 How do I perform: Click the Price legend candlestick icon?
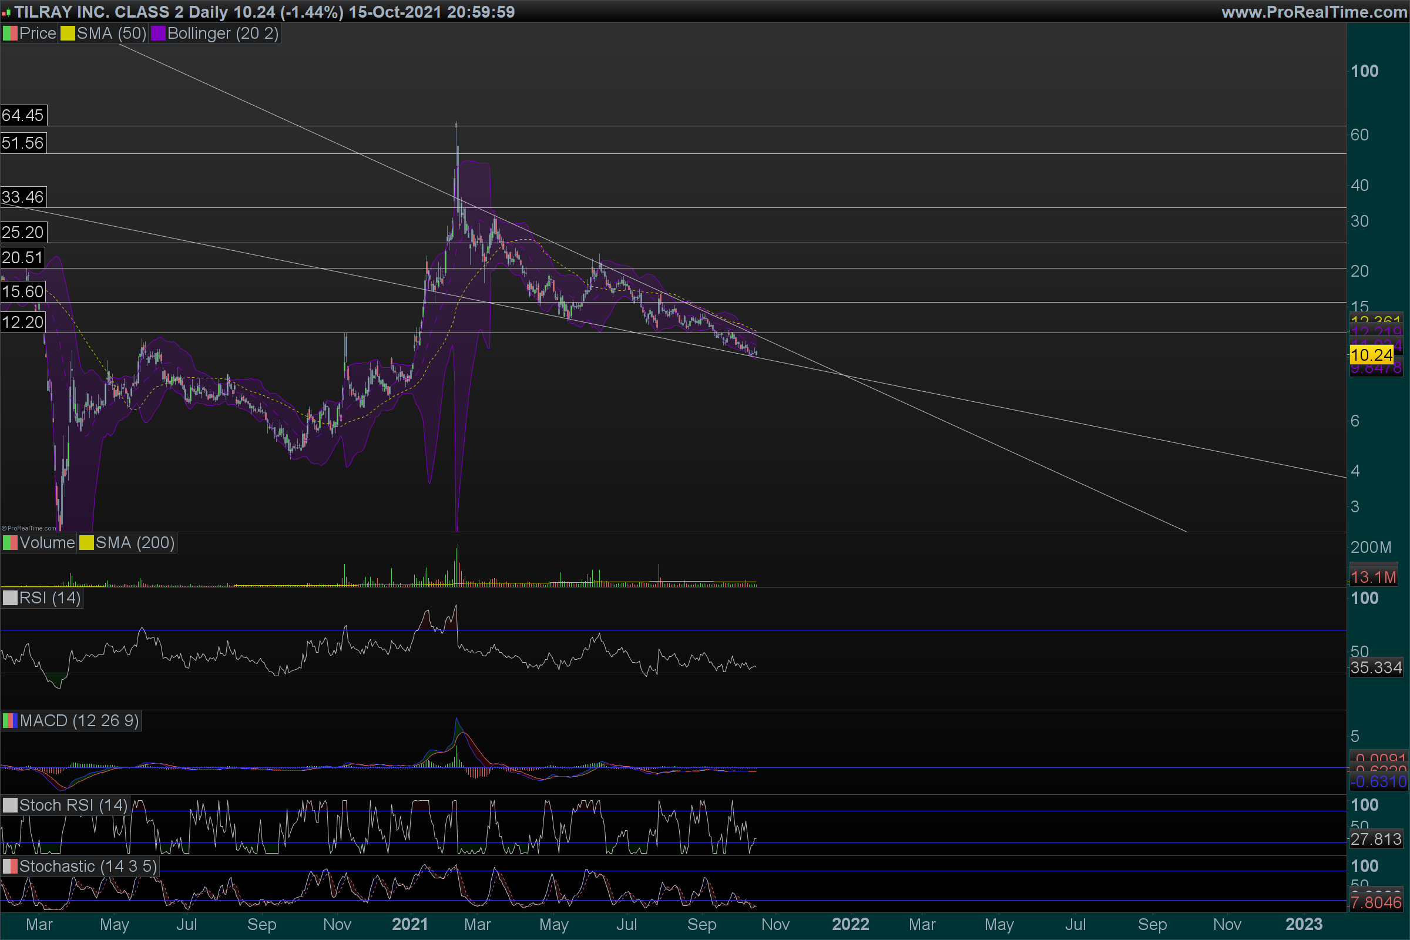[10, 33]
